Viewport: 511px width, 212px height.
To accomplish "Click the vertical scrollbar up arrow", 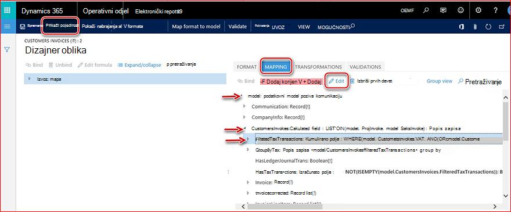I will click(x=505, y=97).
